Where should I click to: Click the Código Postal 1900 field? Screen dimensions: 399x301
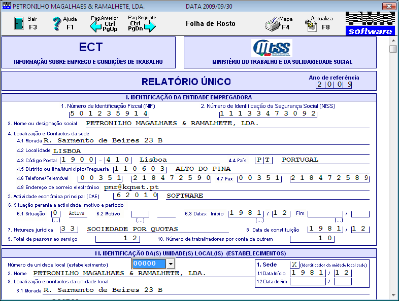[78, 160]
